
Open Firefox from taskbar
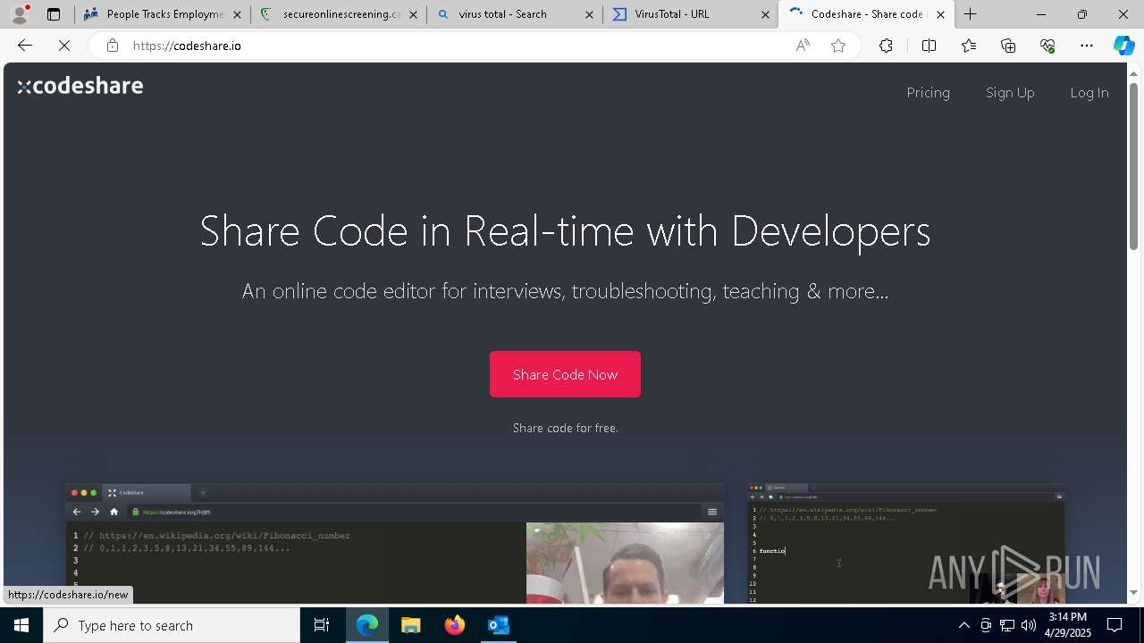(x=454, y=625)
